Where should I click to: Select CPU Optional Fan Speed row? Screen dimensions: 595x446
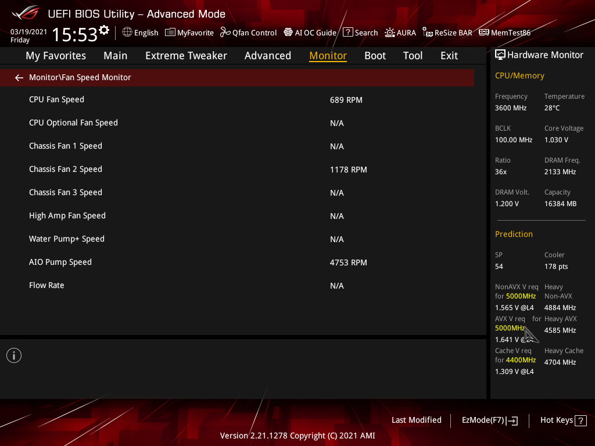click(x=237, y=123)
